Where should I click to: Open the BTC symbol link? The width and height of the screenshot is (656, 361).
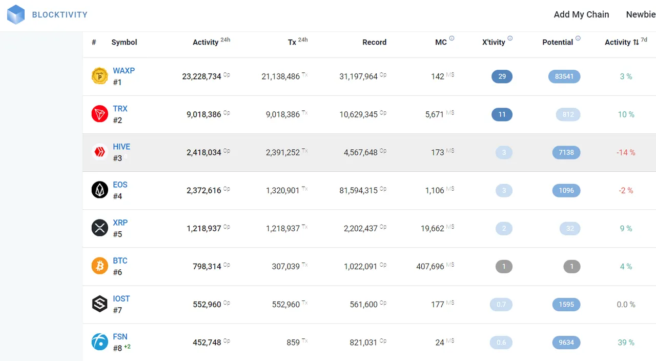[120, 260]
